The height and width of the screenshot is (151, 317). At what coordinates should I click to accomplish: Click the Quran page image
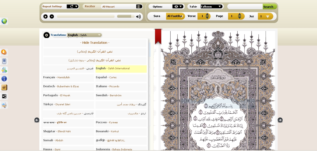click(218, 90)
